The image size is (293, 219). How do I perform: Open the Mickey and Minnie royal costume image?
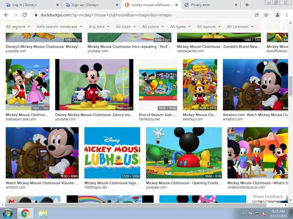tap(28, 85)
